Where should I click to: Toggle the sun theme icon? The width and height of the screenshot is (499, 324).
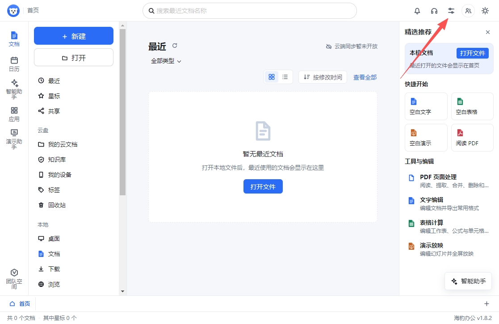485,11
